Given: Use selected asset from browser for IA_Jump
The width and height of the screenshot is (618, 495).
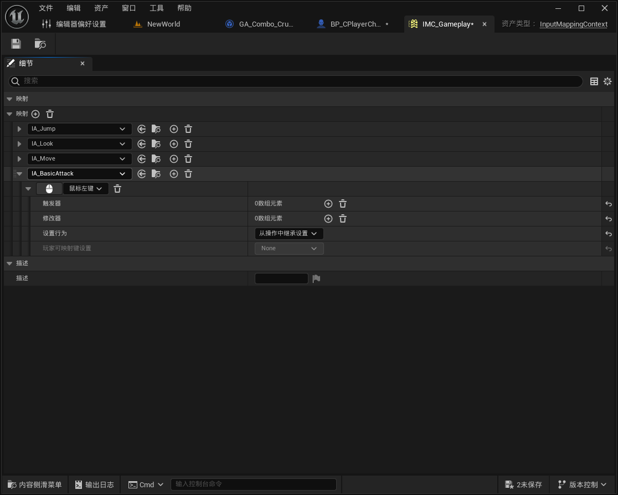Looking at the screenshot, I should (142, 128).
